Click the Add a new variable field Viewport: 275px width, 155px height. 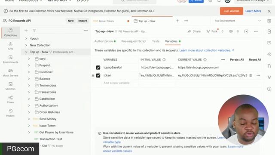(116, 83)
